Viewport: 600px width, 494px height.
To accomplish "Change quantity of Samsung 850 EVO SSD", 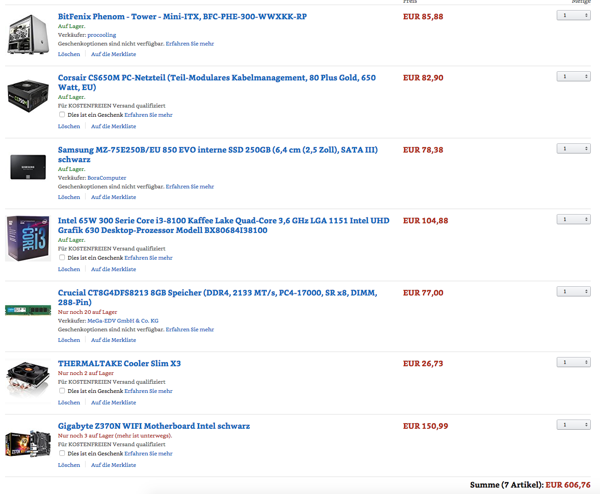I will [x=573, y=149].
